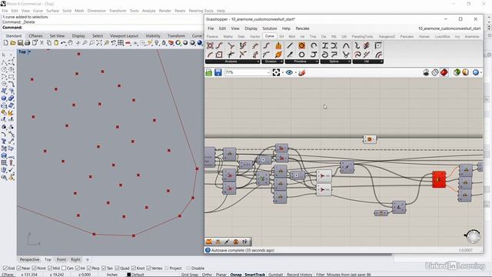Add new viewport tab with plus button
492x277 pixels.
point(88,259)
